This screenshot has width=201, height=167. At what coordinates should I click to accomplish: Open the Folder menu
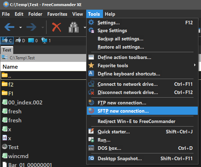(35, 14)
